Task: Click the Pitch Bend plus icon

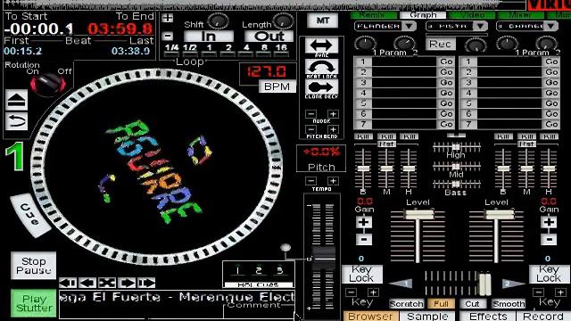Action: coord(333,129)
